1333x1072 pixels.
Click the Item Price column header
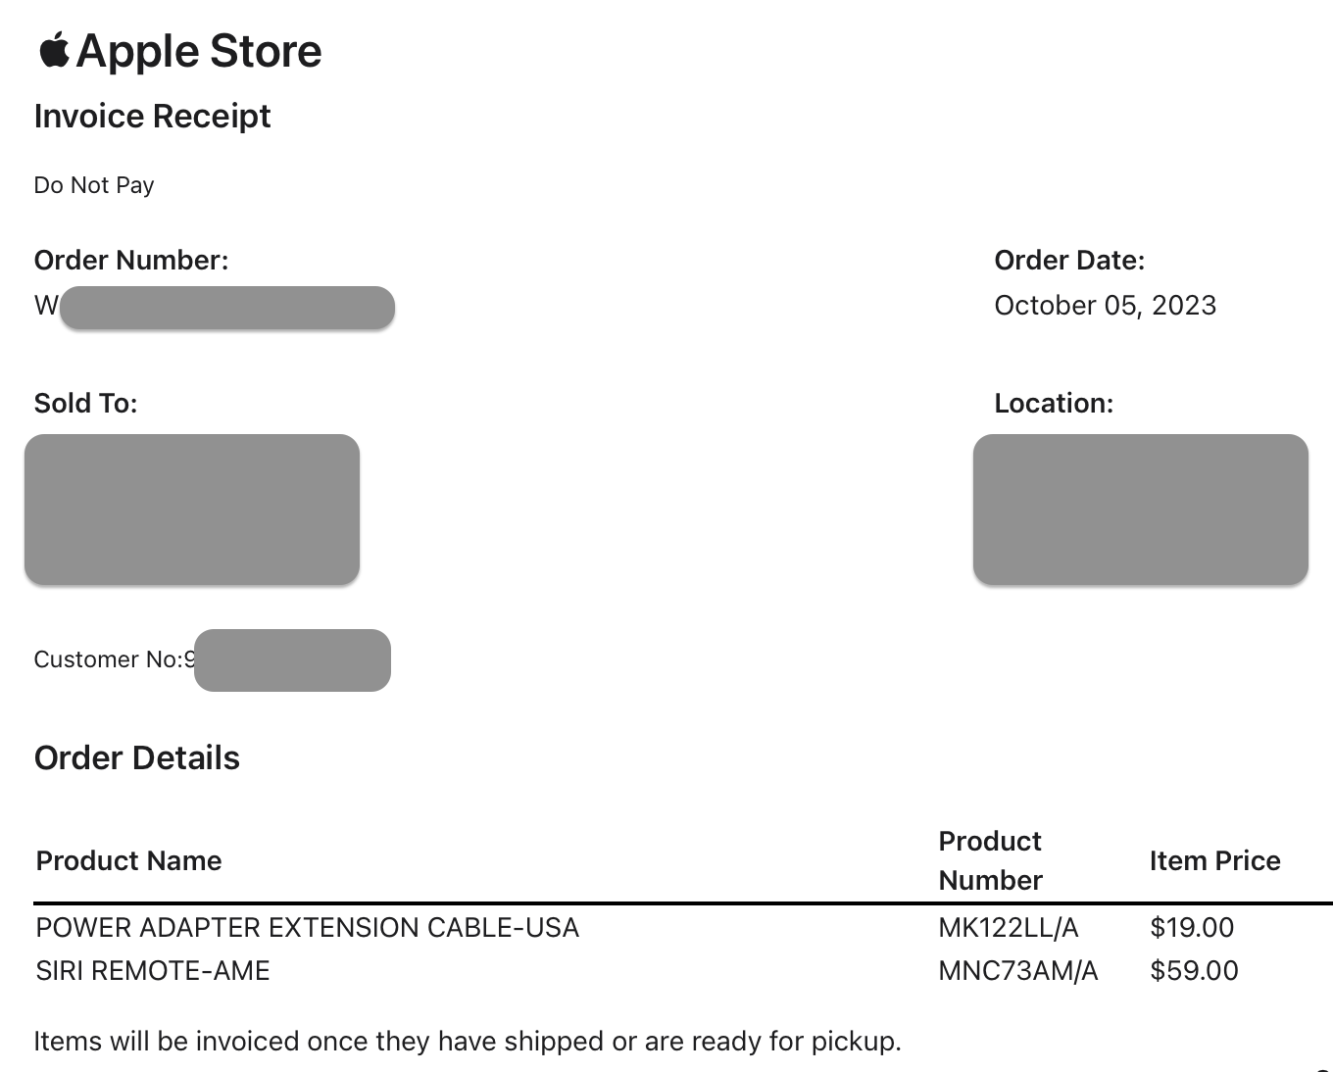1215,861
